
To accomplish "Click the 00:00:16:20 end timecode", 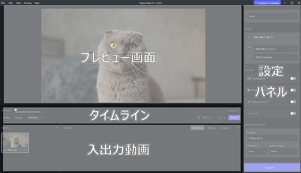I will [x=233, y=111].
